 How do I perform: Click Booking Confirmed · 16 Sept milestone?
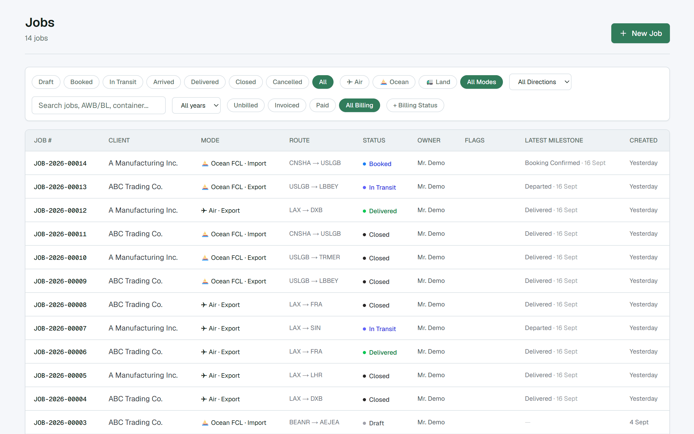(x=565, y=163)
